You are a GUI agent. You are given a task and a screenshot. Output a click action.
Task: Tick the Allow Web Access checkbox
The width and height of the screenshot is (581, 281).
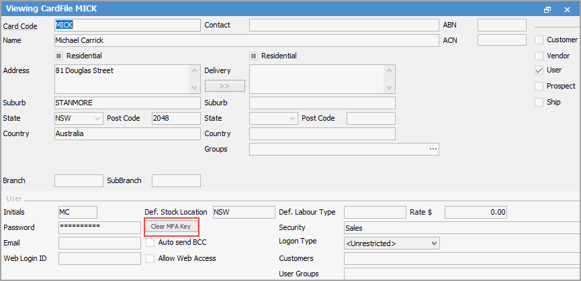[150, 258]
